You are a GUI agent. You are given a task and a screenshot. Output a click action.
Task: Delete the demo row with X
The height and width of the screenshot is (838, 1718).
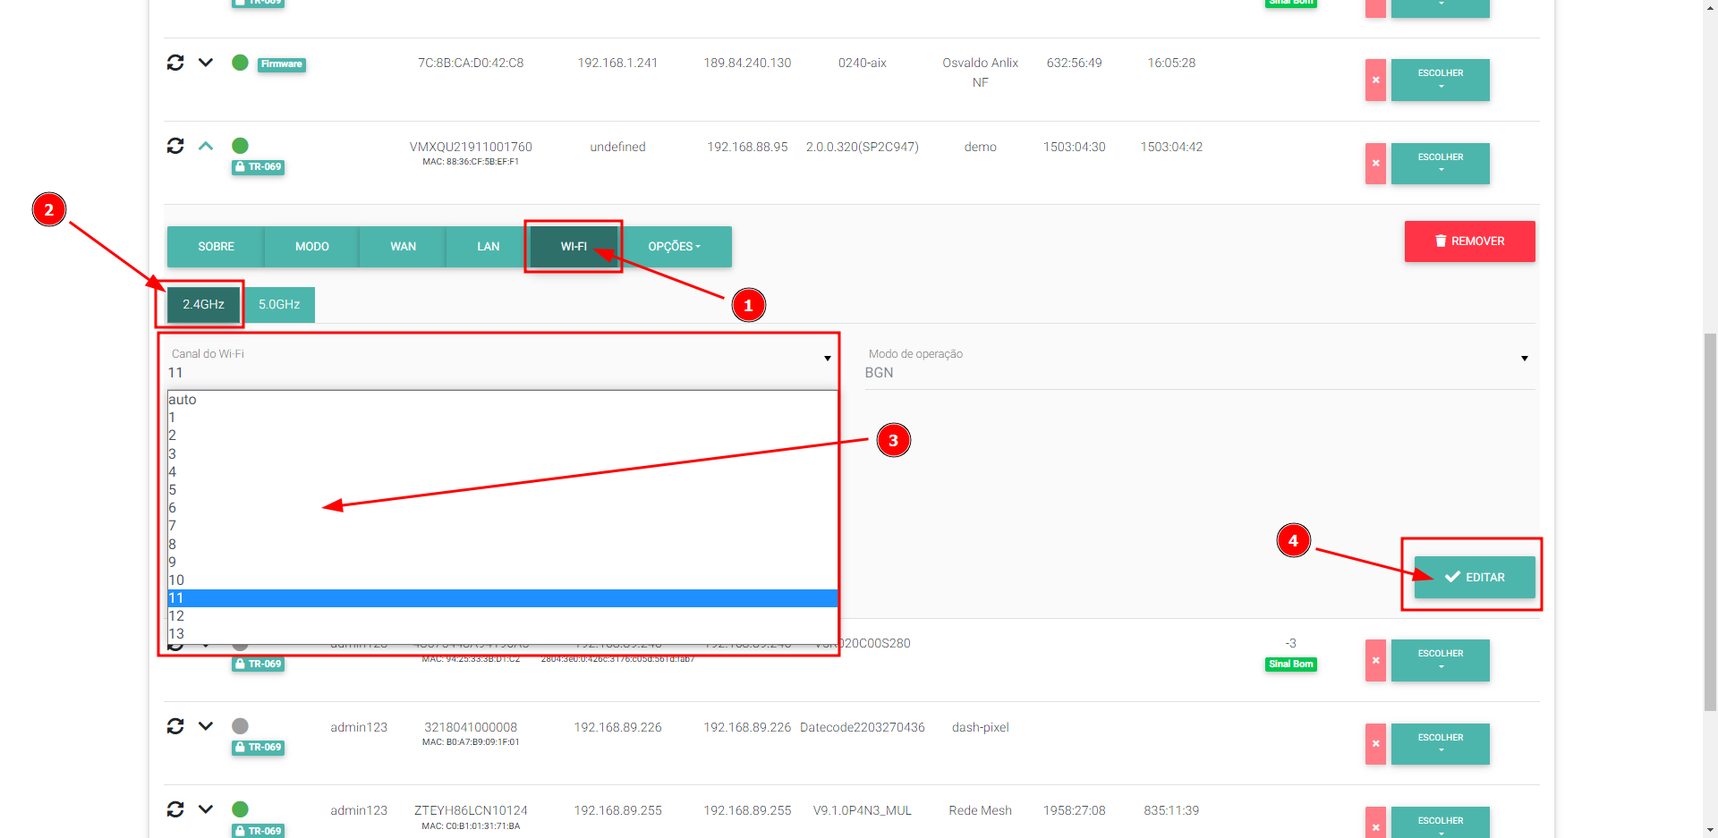click(x=1375, y=164)
